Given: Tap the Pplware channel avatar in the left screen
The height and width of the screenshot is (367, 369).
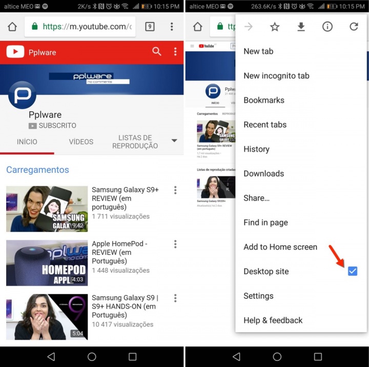Looking at the screenshot, I should tap(22, 95).
